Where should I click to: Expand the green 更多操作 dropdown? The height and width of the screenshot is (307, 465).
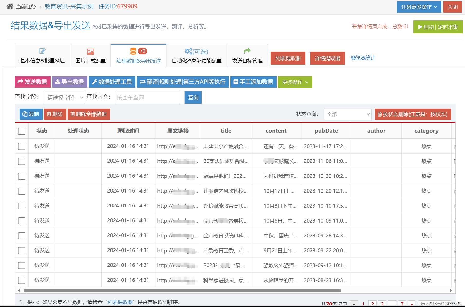(295, 82)
